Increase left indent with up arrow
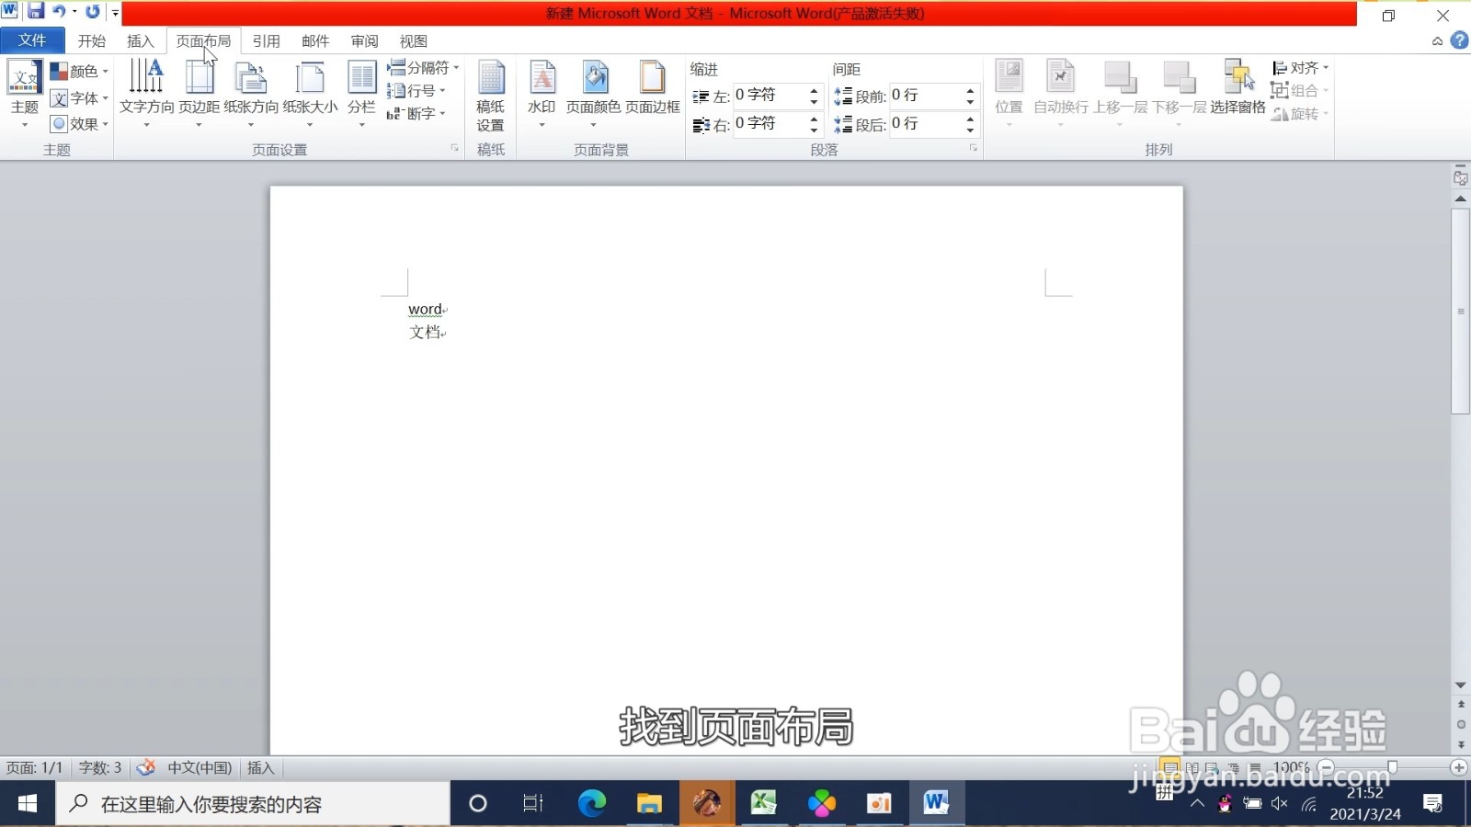1471x827 pixels. pos(814,90)
